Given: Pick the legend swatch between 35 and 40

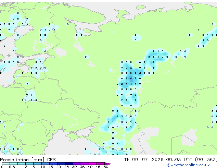Looking at the screenshot, I should 85,164.
